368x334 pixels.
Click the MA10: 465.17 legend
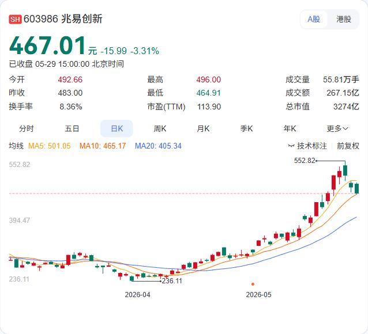coord(103,146)
